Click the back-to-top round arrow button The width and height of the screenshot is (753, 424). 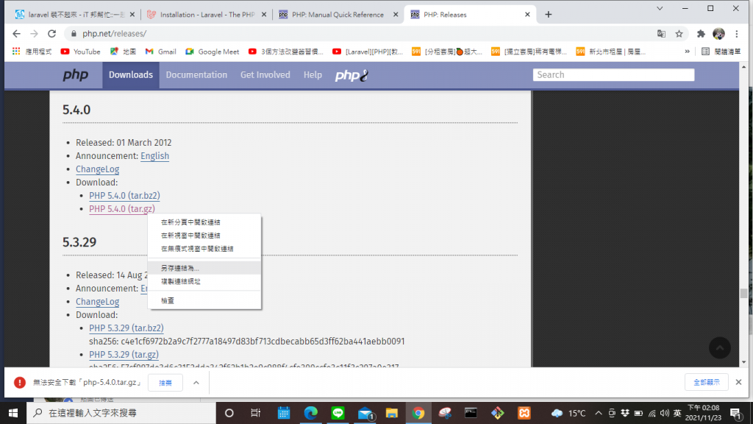point(720,347)
